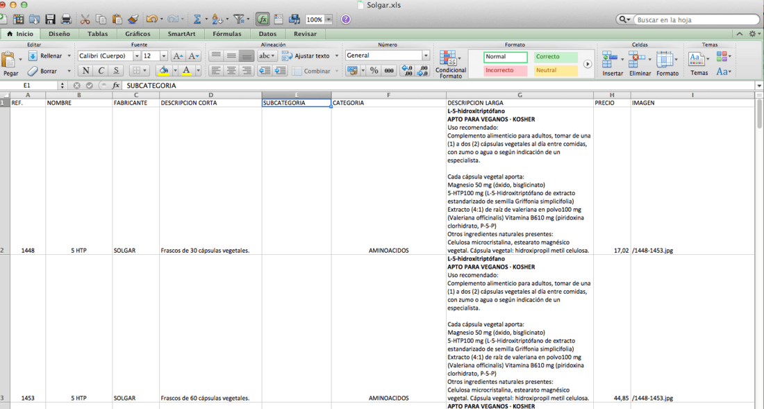Viewport: 764px width, 409px height.
Task: Open the font size 12 dropdown
Action: click(x=164, y=56)
